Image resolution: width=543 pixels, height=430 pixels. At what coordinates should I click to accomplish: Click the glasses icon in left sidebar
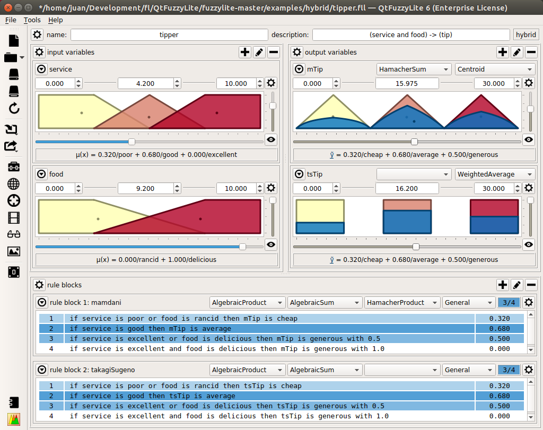14,234
